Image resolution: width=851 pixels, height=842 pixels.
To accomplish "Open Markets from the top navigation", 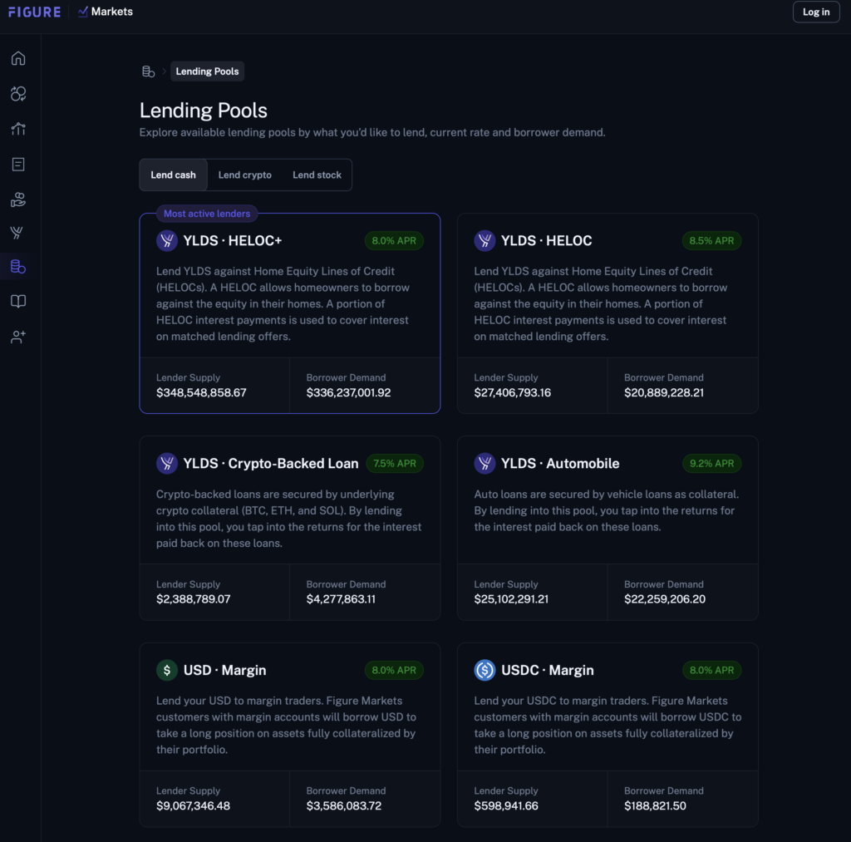I will (x=106, y=12).
